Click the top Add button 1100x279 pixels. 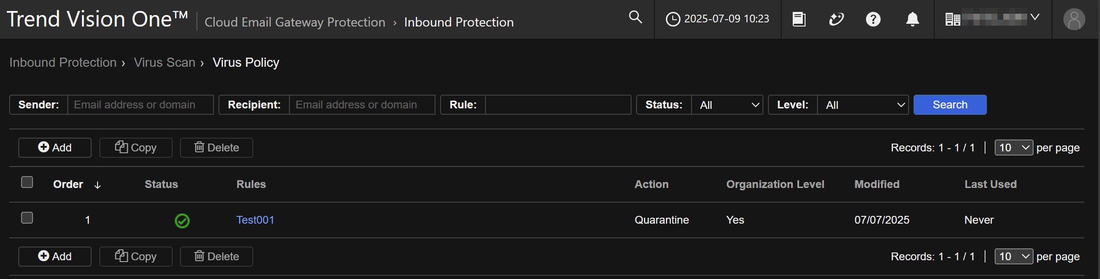pyautogui.click(x=55, y=147)
